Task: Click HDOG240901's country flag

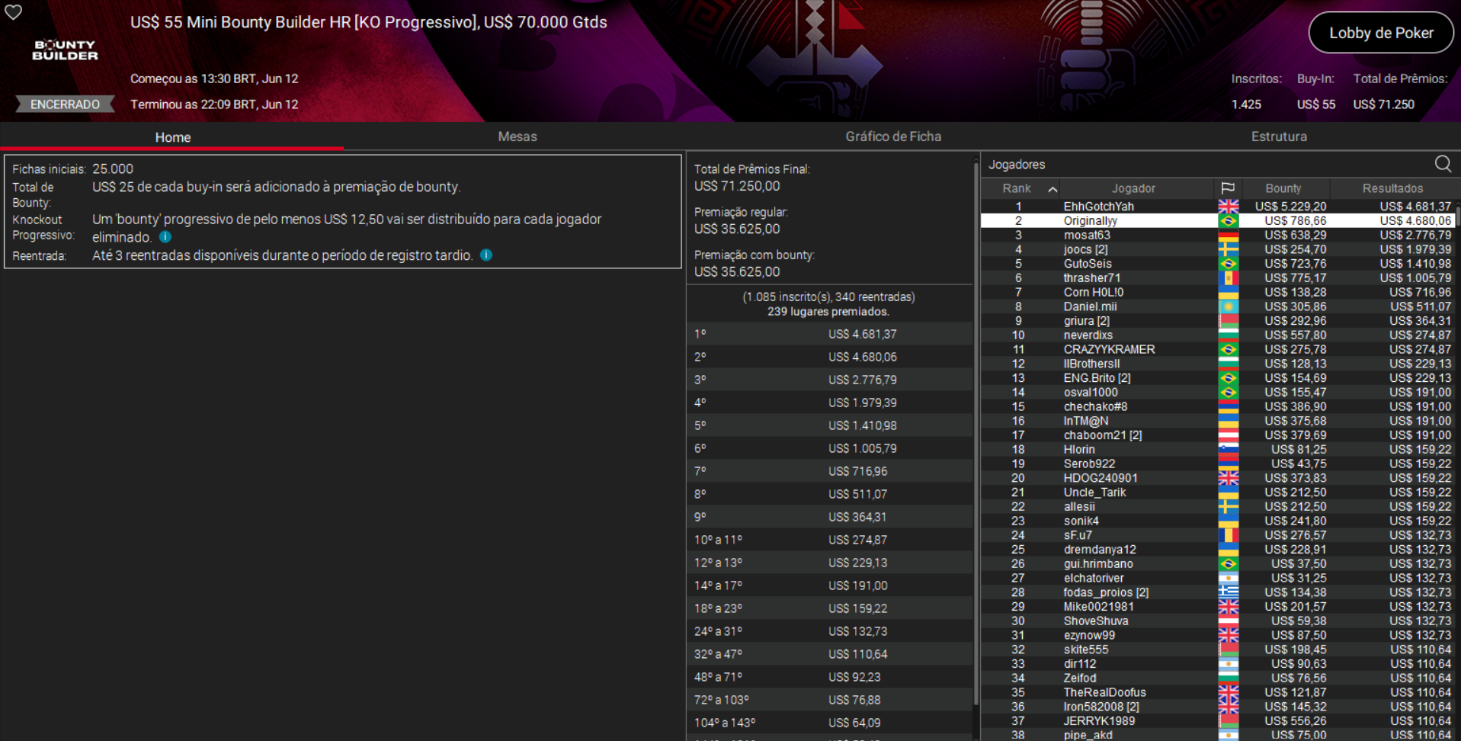Action: 1228,478
